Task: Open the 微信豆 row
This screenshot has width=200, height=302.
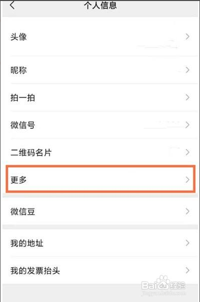Action: [x=100, y=211]
